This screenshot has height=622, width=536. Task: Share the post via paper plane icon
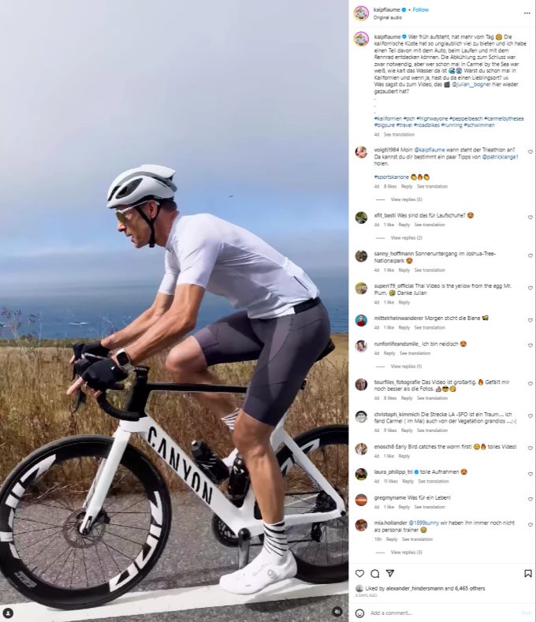pyautogui.click(x=390, y=573)
